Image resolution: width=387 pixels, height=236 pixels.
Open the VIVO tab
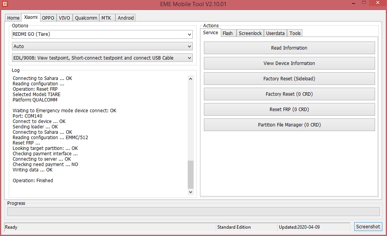point(64,18)
